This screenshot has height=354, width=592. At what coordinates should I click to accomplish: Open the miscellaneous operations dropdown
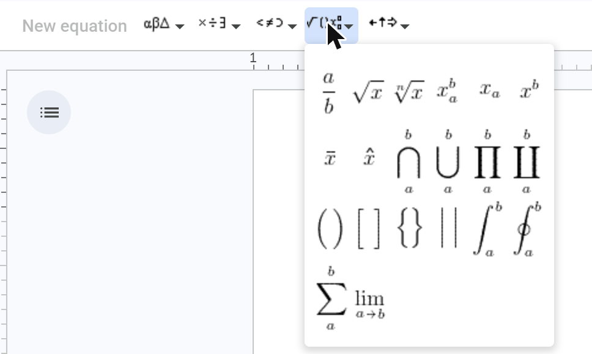click(219, 24)
